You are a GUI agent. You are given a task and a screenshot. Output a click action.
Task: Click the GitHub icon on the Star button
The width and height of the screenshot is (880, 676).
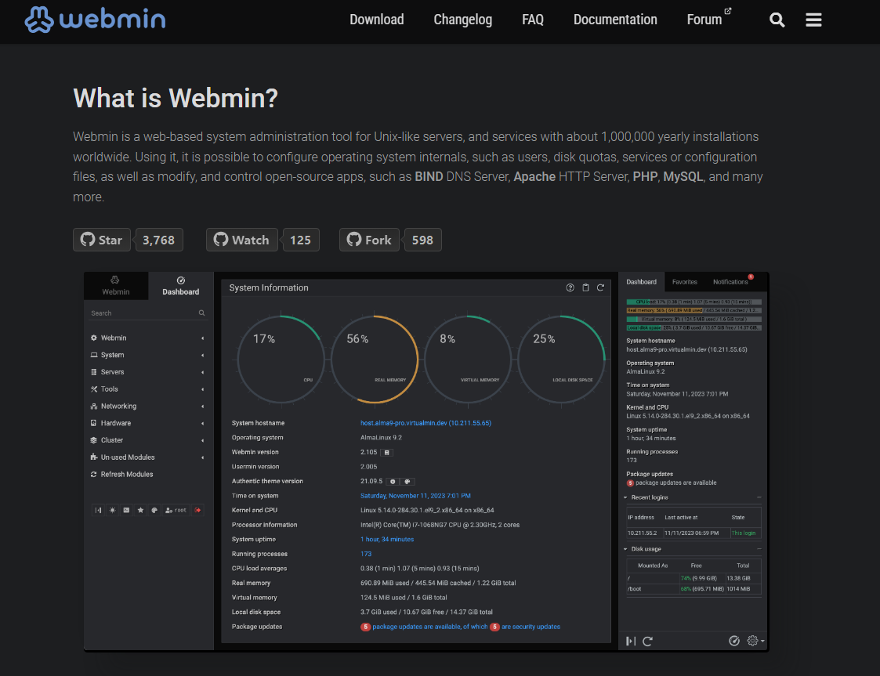point(88,240)
